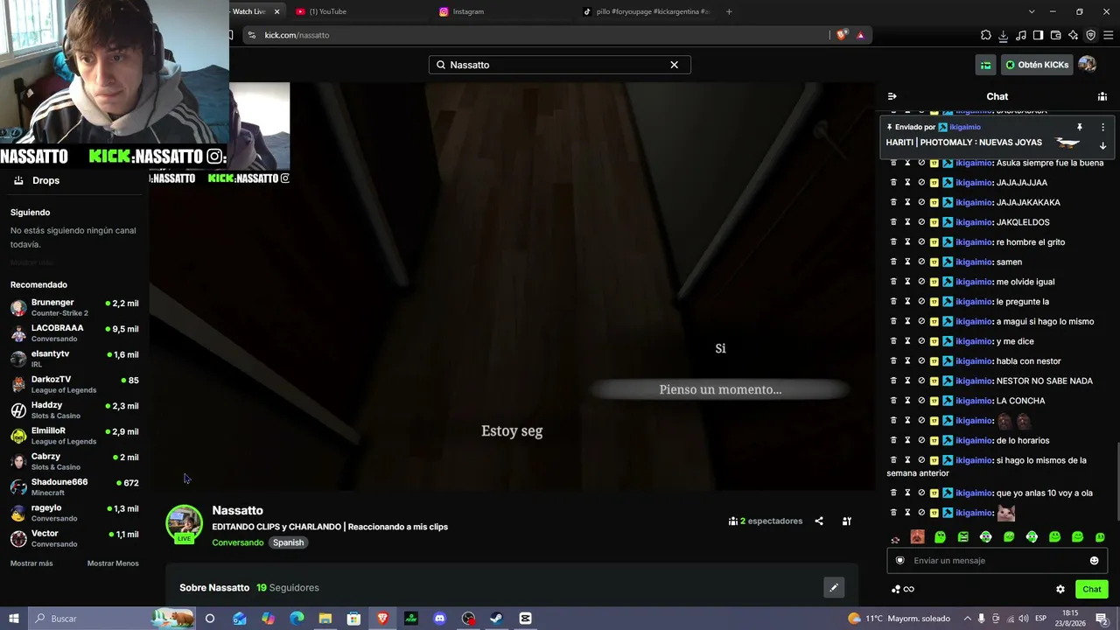Open Brave Shields lion icon in address bar
Screen dimensions: 1120x630
(842, 35)
